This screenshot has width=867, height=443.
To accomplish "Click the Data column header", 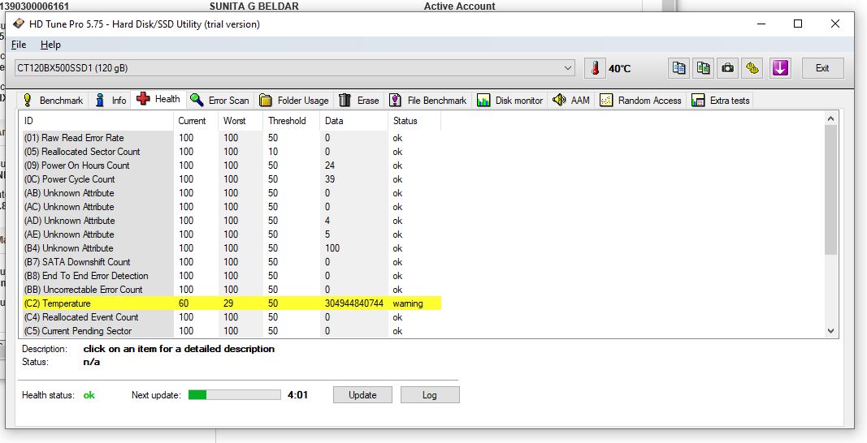I will [354, 120].
